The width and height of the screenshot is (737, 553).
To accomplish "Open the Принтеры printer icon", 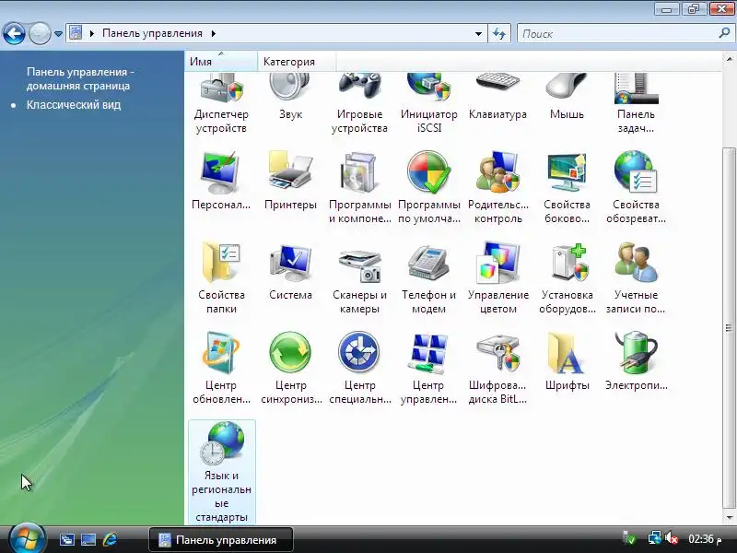I will tap(290, 172).
